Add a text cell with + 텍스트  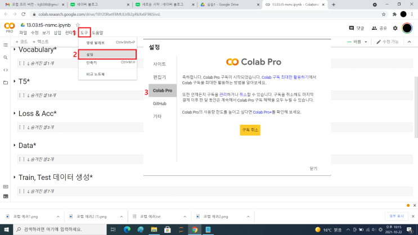pos(41,42)
